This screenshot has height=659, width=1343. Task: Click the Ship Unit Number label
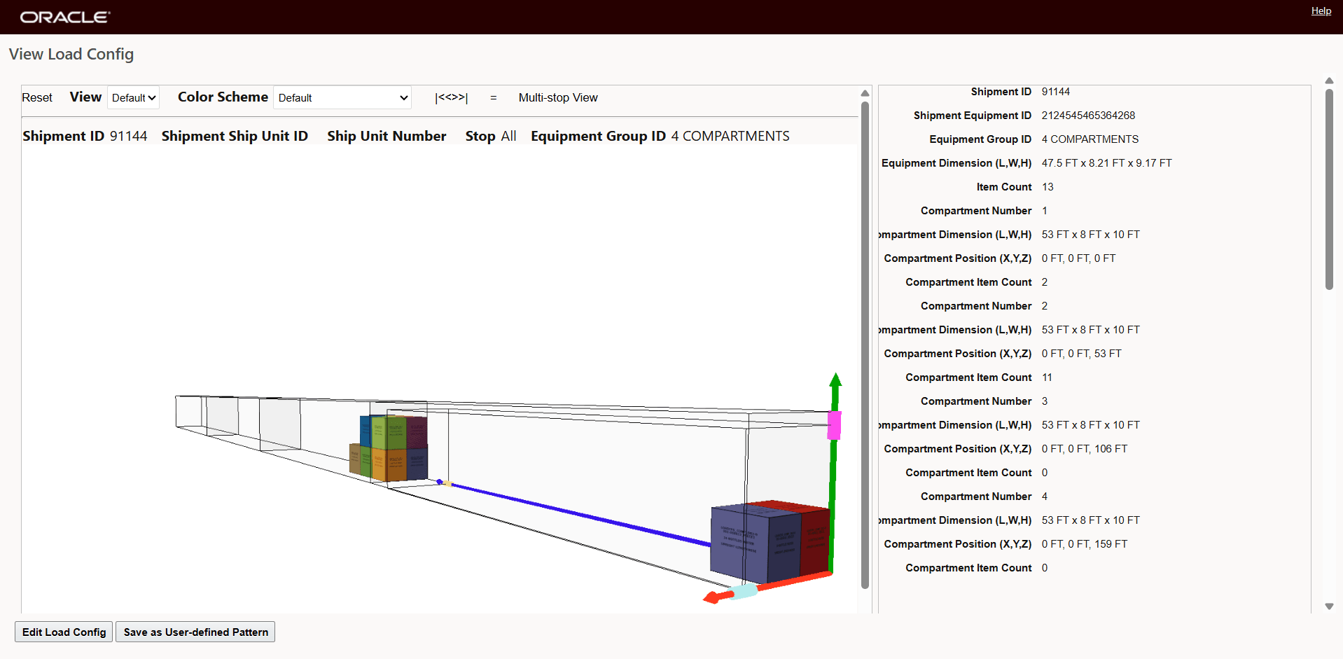[387, 136]
